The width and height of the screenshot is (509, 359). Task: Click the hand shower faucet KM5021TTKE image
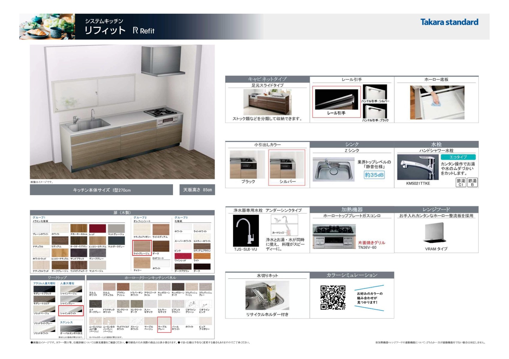(x=418, y=167)
